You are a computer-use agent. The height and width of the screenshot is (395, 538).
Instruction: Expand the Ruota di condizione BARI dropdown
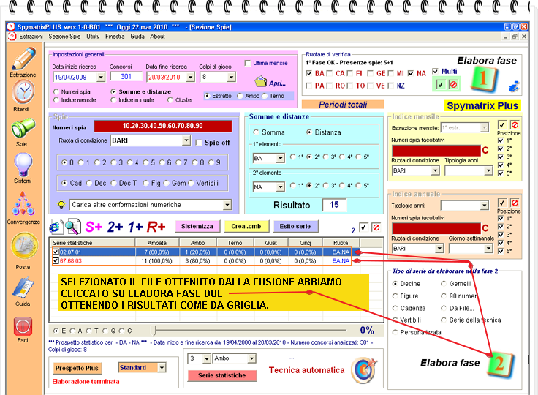coord(186,140)
